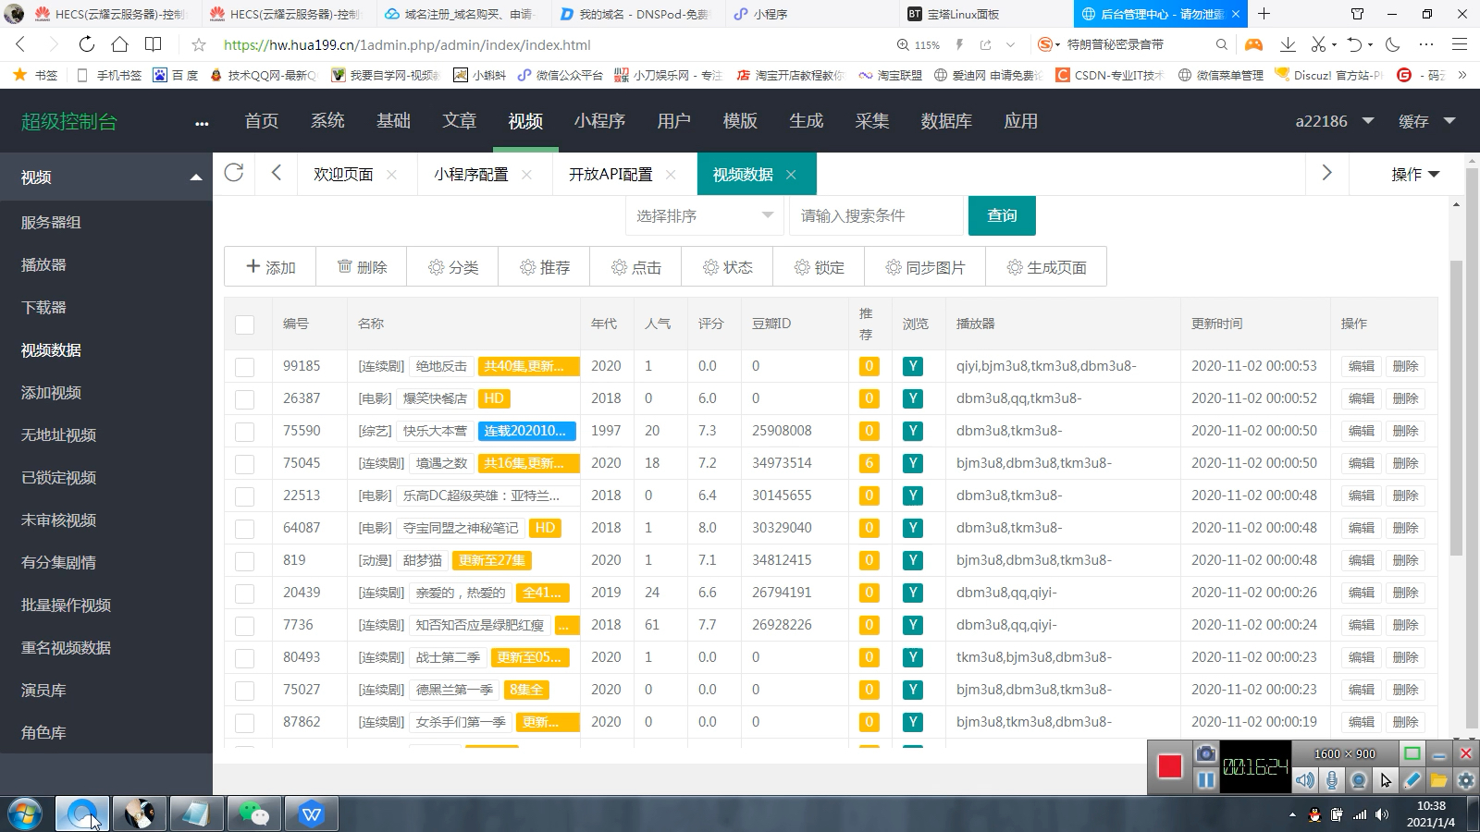Viewport: 1480px width, 832px height.
Task: Open the Windows Start button
Action: click(25, 814)
